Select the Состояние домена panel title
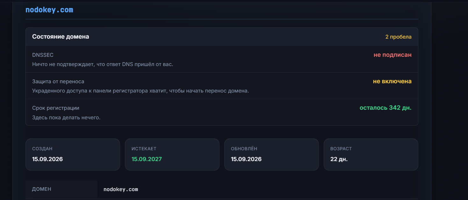 (x=61, y=37)
